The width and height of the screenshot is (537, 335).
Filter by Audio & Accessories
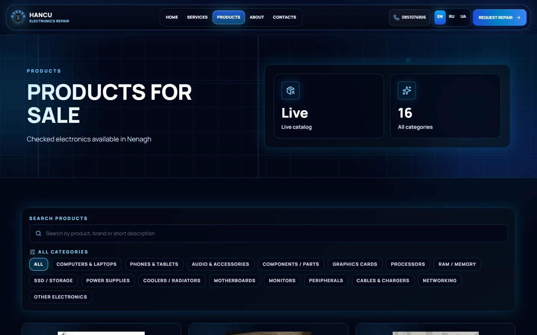(x=220, y=264)
